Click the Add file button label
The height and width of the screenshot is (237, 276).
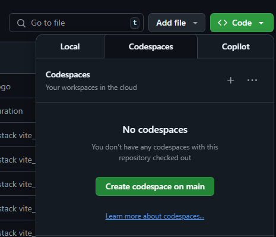click(171, 23)
